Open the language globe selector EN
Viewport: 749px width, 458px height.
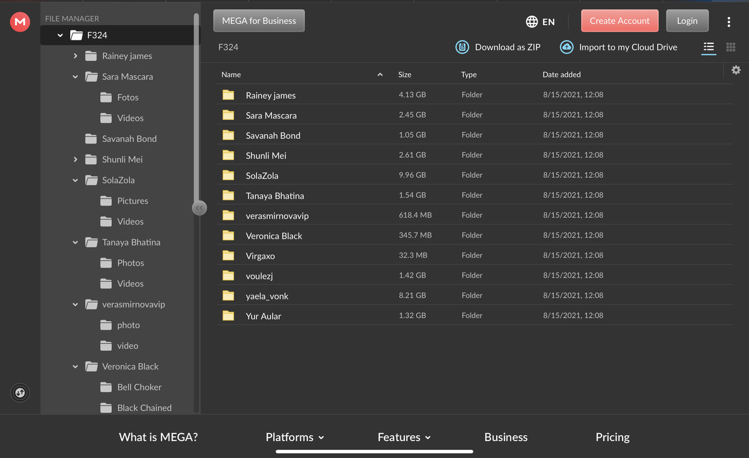click(540, 22)
